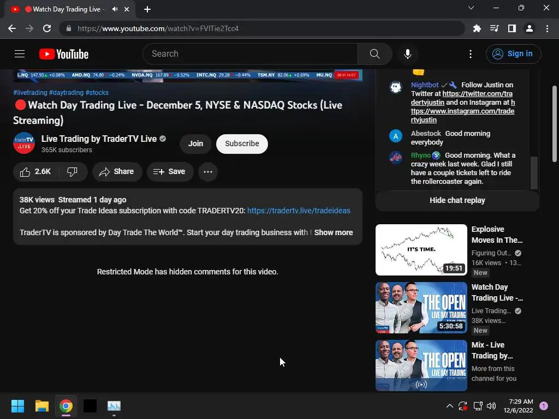This screenshot has height=419, width=559.
Task: View site information lock icon
Action: click(69, 28)
